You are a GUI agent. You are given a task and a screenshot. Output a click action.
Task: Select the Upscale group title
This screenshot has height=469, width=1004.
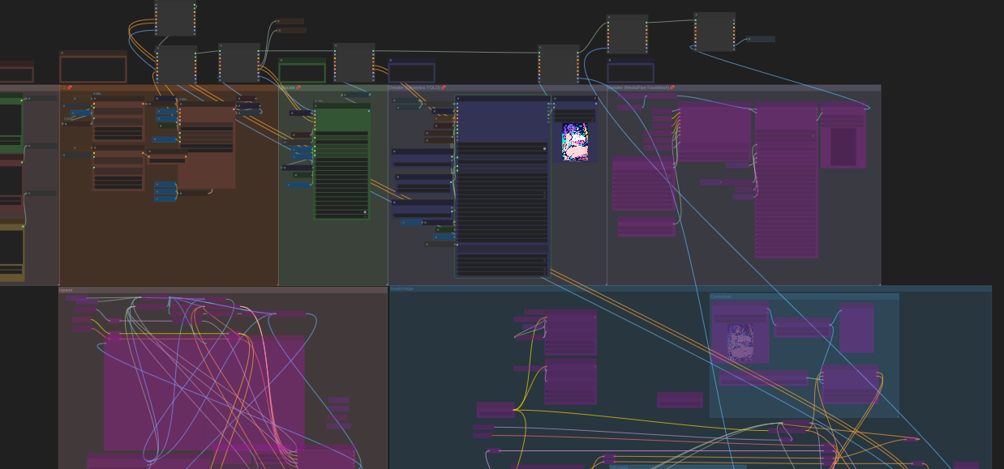287,87
